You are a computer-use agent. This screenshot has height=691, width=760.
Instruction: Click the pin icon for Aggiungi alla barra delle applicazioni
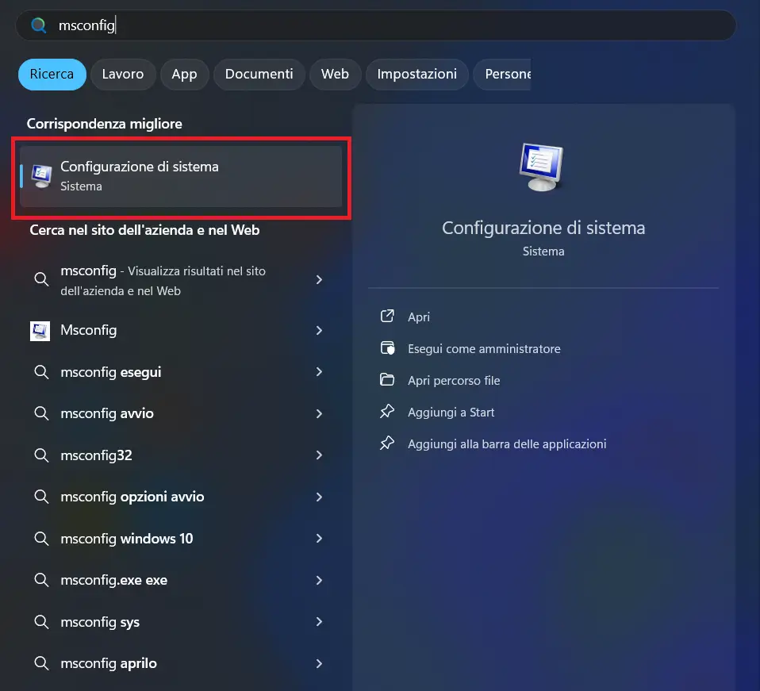(387, 443)
